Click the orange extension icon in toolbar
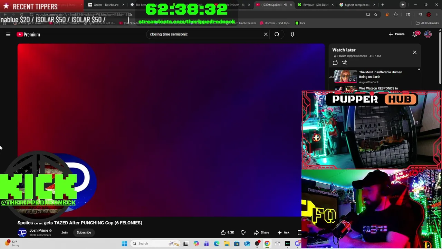This screenshot has width=442, height=249. [387, 15]
